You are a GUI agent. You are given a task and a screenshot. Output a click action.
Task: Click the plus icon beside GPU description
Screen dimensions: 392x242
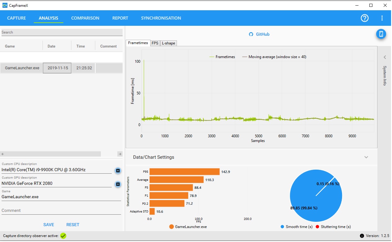pyautogui.click(x=118, y=184)
